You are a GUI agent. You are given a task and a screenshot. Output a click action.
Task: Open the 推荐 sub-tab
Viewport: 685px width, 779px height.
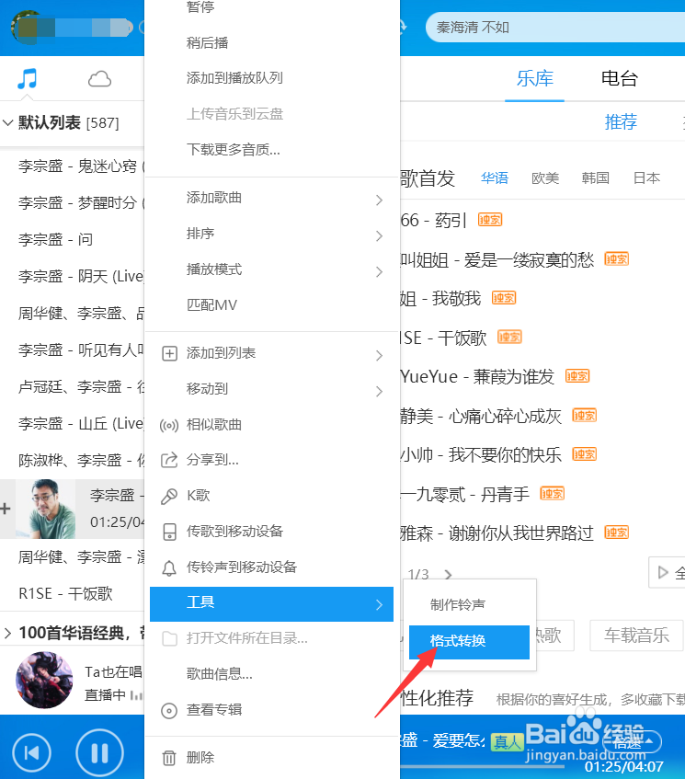[x=621, y=121]
